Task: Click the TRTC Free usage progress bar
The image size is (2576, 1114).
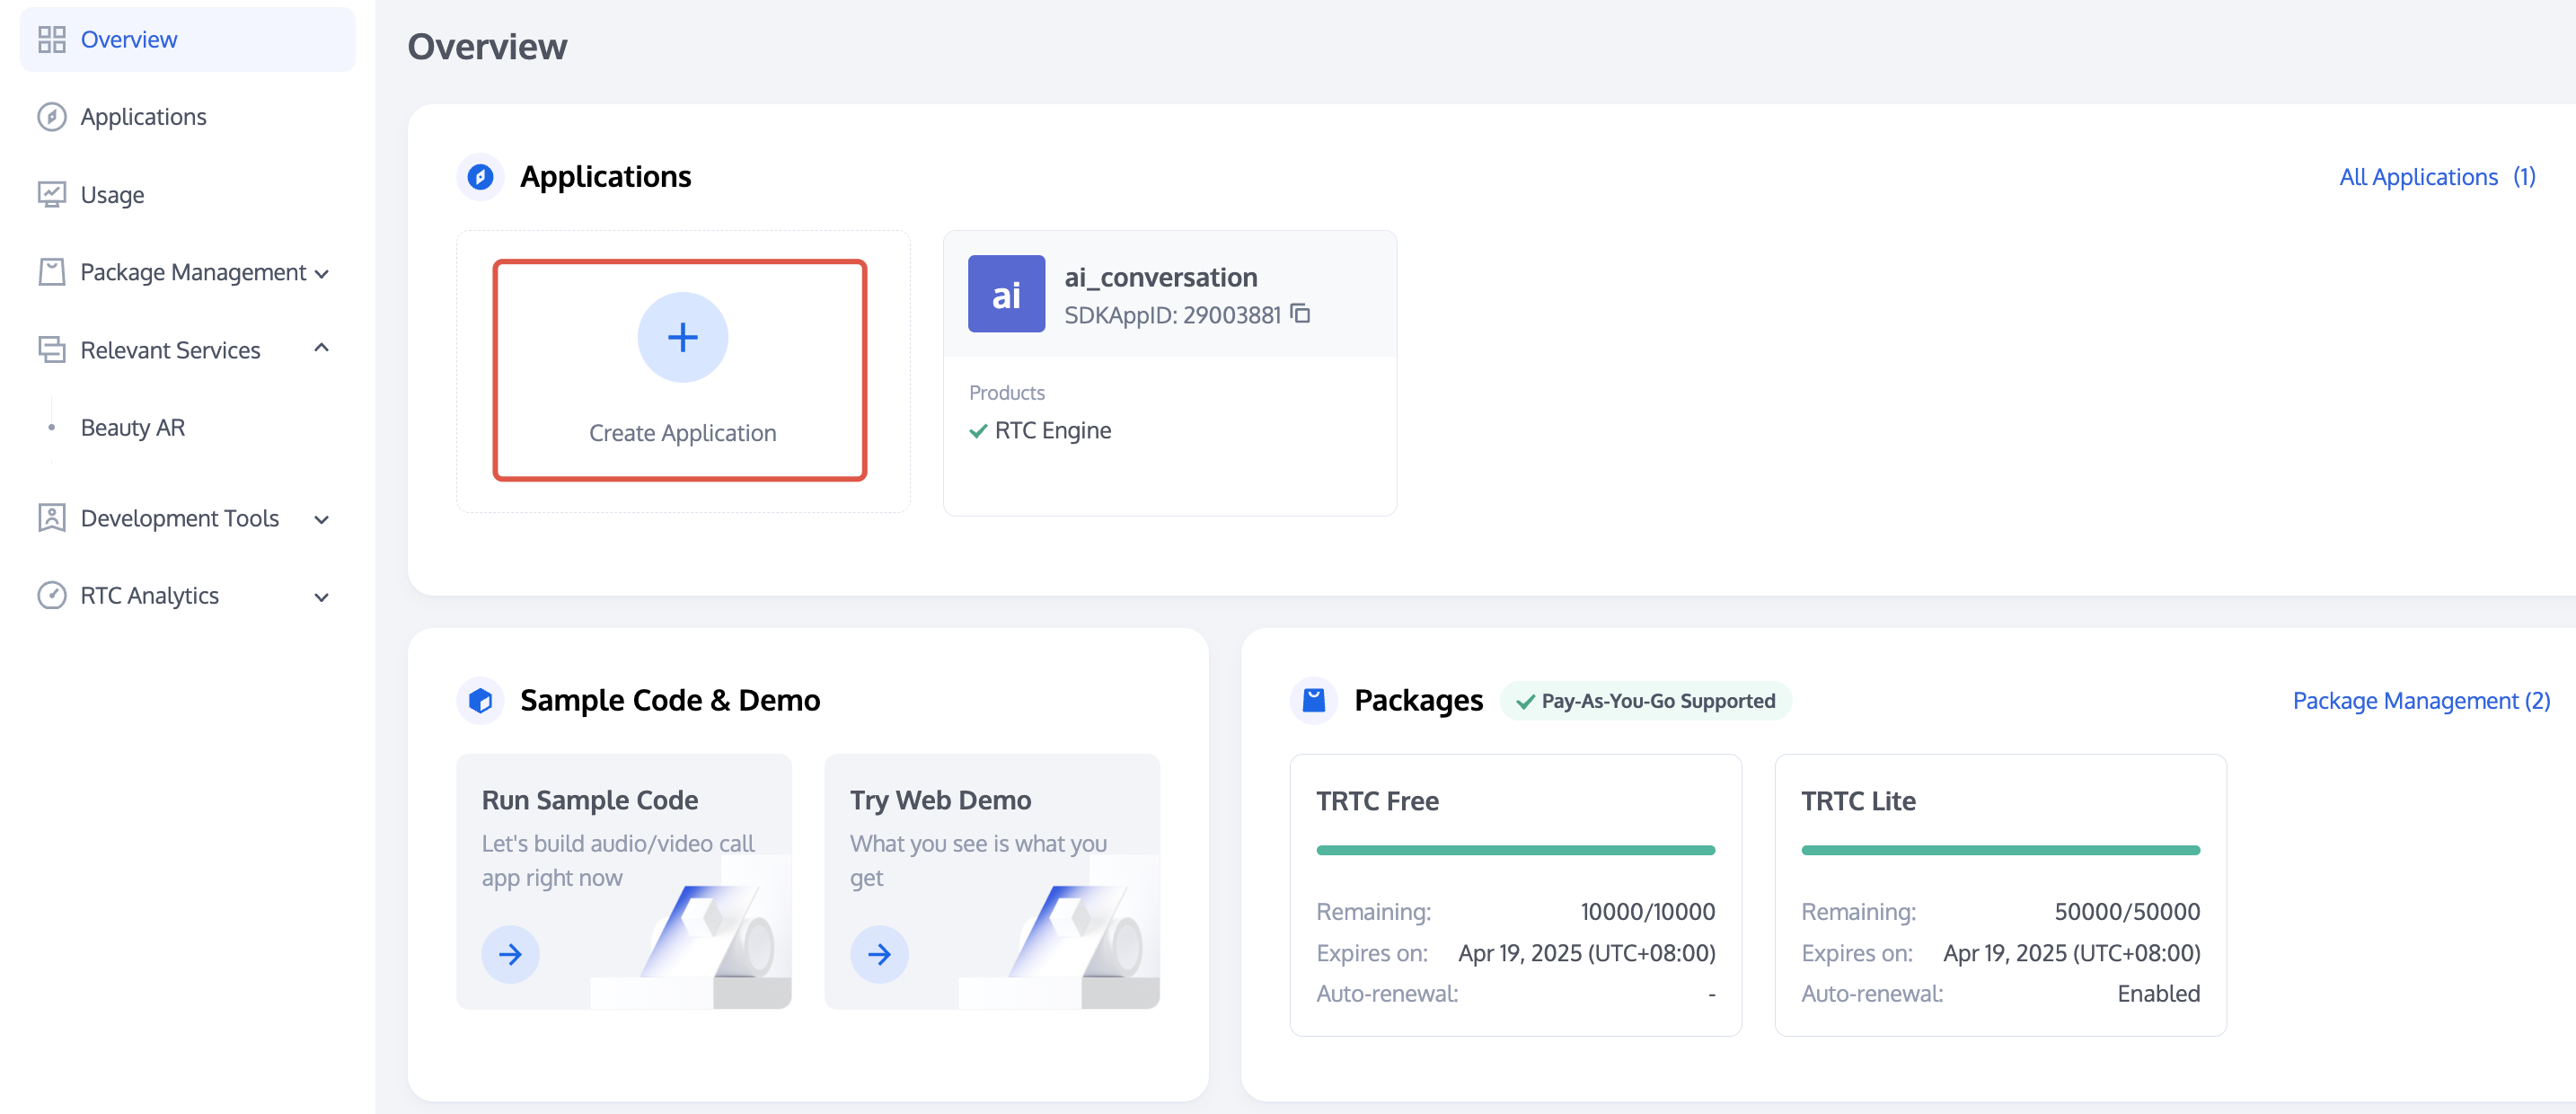Action: point(1514,850)
